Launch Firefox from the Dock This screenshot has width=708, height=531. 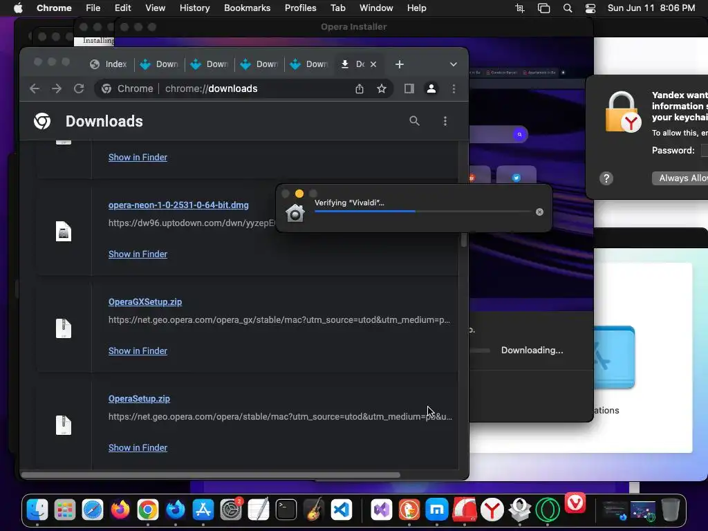pos(120,510)
